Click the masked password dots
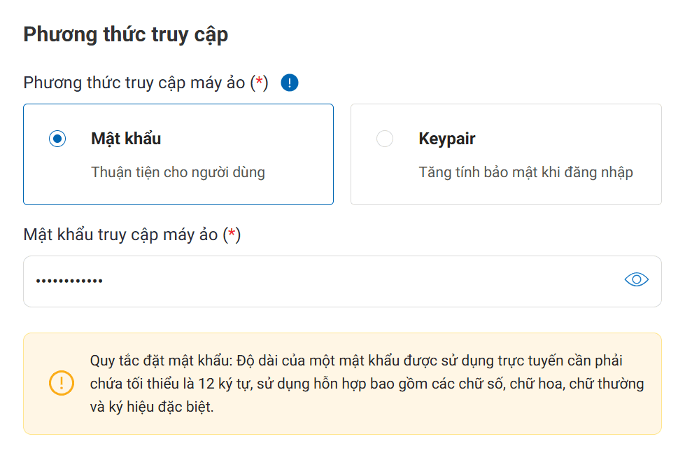The height and width of the screenshot is (453, 678). (x=69, y=281)
